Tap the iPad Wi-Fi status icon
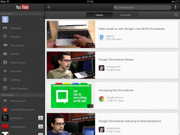 (8, 2)
